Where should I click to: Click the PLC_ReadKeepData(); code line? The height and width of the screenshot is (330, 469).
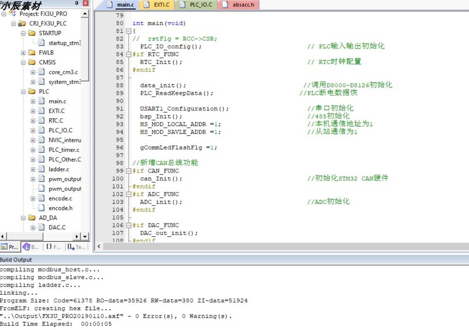pos(177,93)
